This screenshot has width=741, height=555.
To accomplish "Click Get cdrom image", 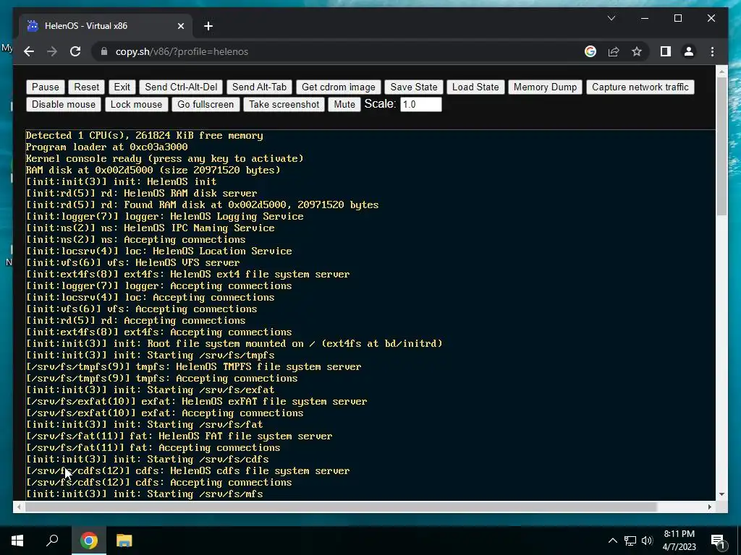I will [x=339, y=87].
